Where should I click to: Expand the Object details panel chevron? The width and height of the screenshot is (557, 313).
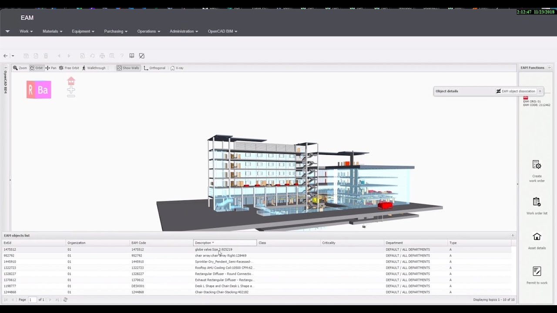tap(540, 91)
